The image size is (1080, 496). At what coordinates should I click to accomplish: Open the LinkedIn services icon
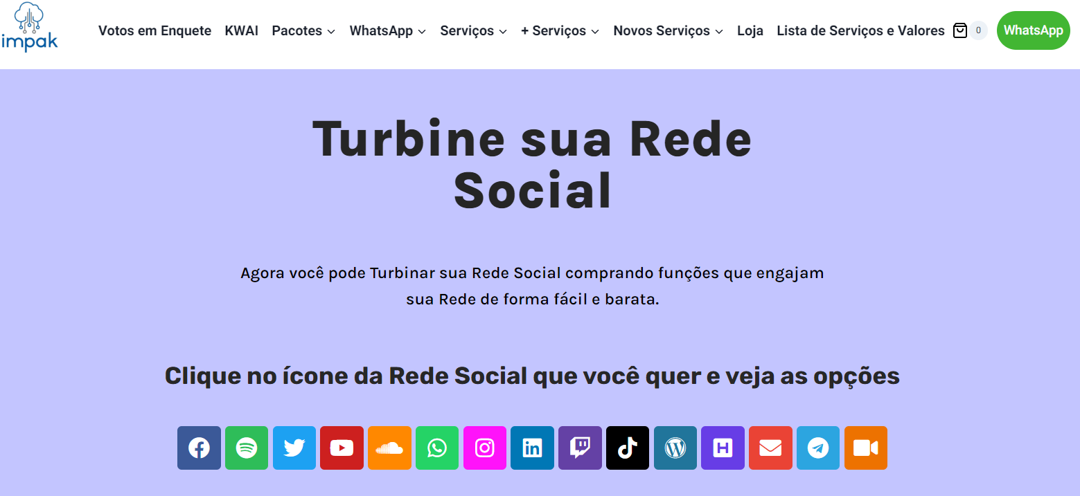(x=532, y=448)
